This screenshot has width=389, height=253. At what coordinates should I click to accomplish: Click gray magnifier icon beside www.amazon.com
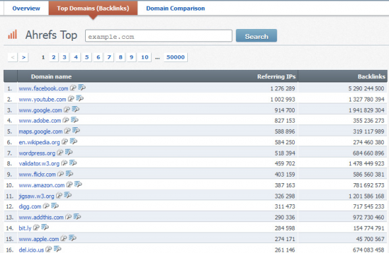point(69,184)
